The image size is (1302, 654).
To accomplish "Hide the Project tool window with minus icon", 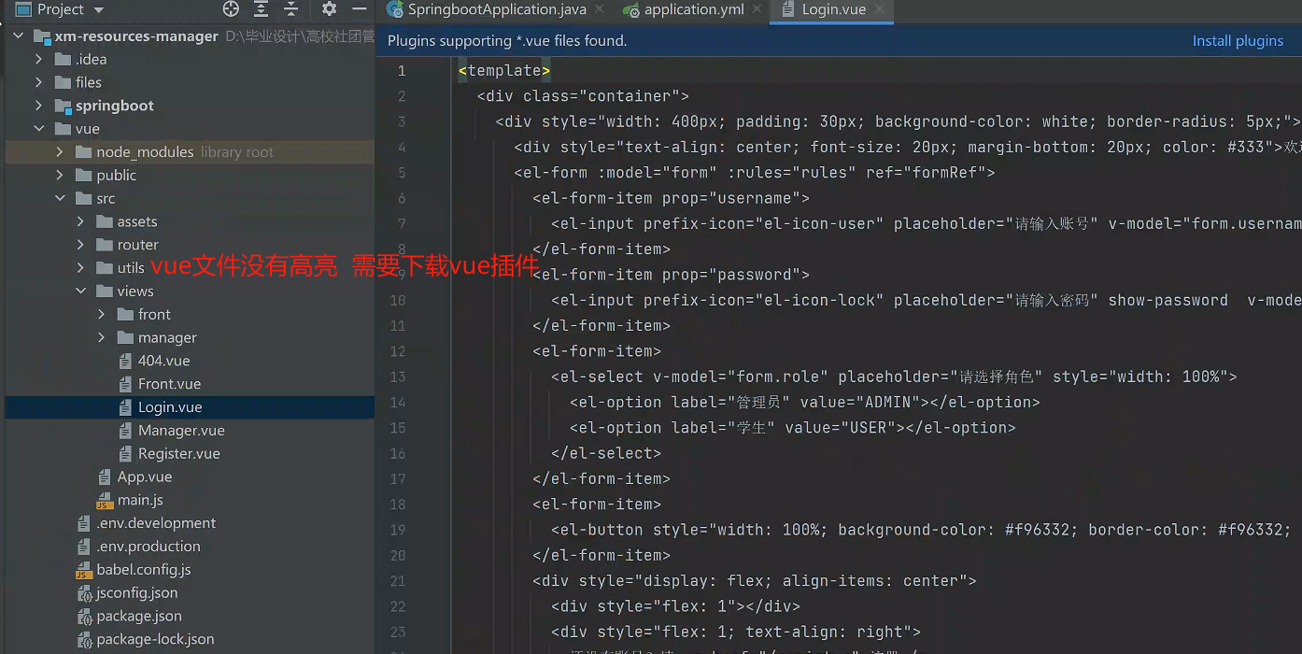I will (360, 9).
